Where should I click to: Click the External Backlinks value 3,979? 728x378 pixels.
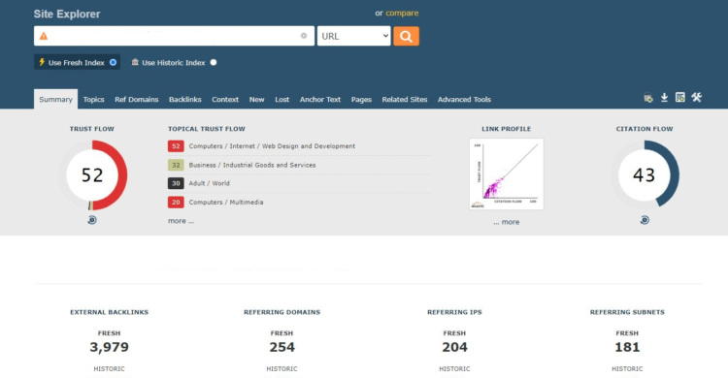[109, 347]
